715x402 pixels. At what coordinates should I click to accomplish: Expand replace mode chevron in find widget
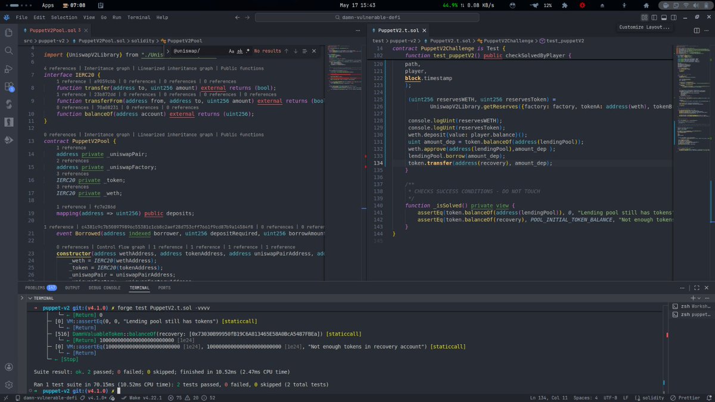pos(169,51)
